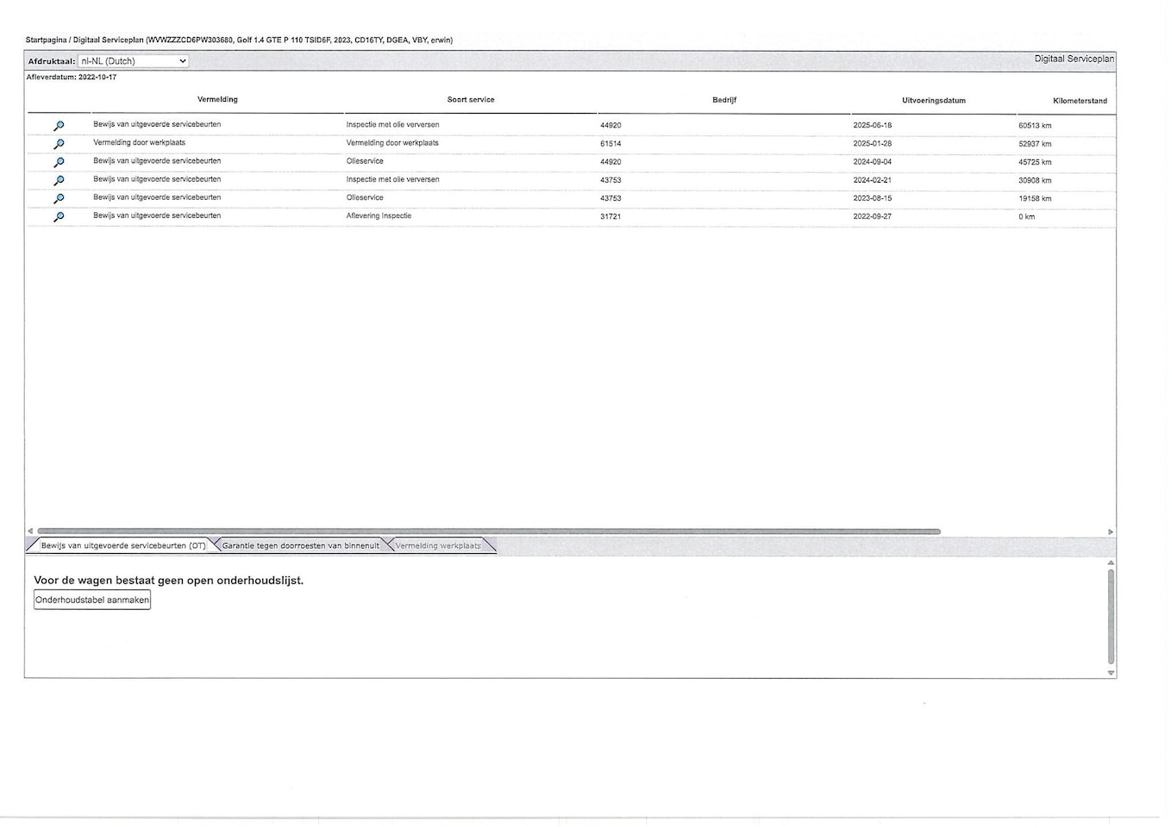Expand the Afdruktaal language dropdown
Image resolution: width=1171 pixels, height=827 pixels.
click(x=133, y=61)
